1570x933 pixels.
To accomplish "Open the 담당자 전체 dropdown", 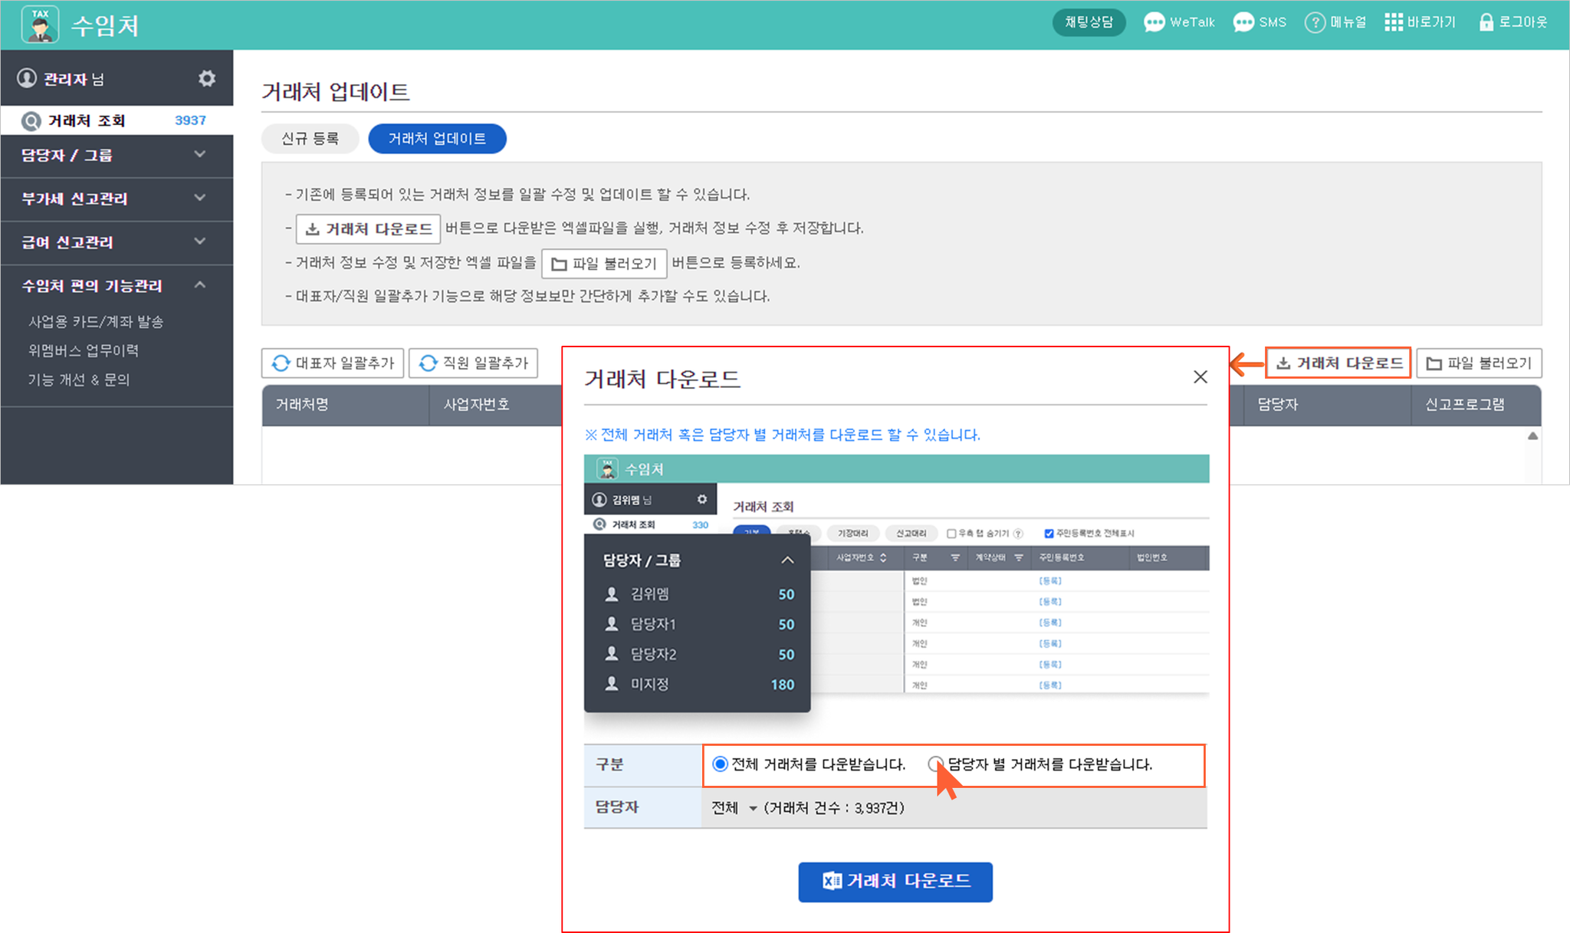I will coord(734,808).
